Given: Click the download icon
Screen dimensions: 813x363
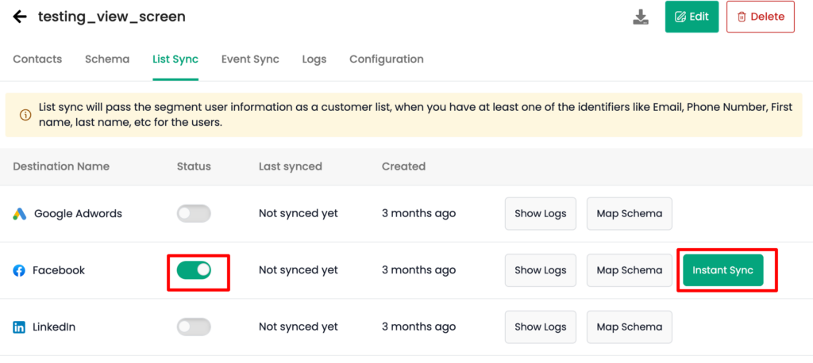Looking at the screenshot, I should point(641,17).
